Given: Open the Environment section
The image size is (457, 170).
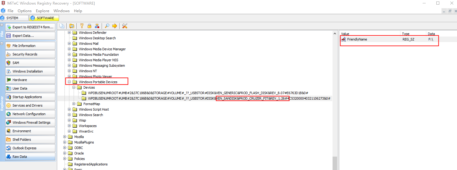Looking at the screenshot, I should [30, 131].
